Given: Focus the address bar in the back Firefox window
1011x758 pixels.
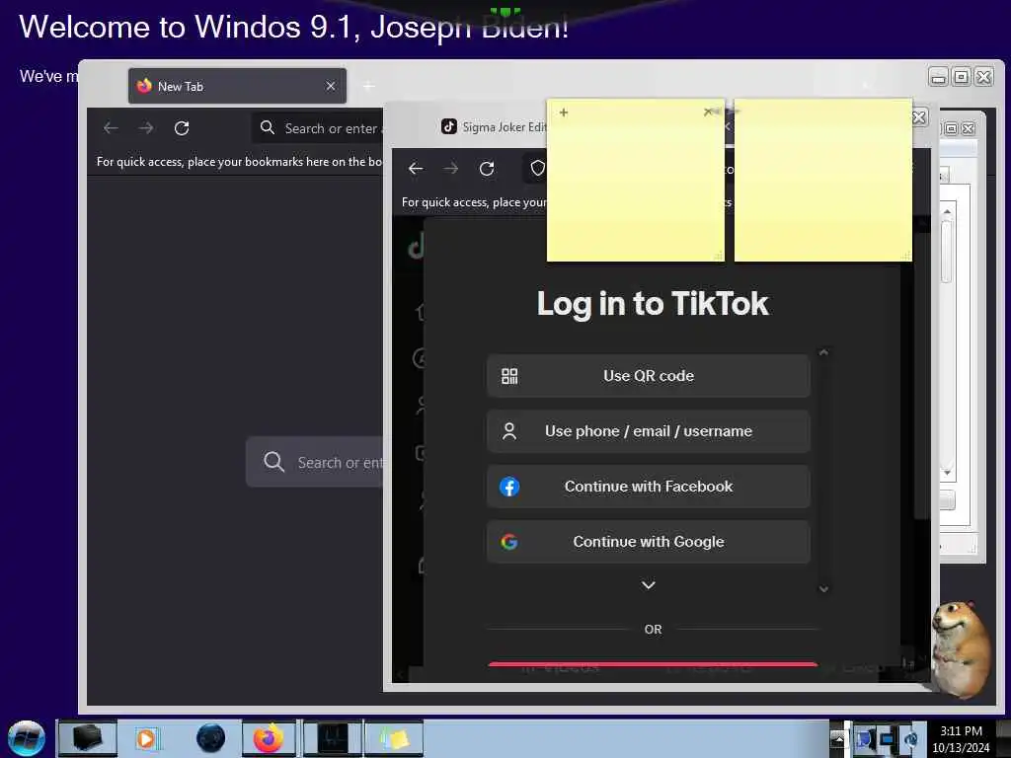Looking at the screenshot, I should pos(318,128).
